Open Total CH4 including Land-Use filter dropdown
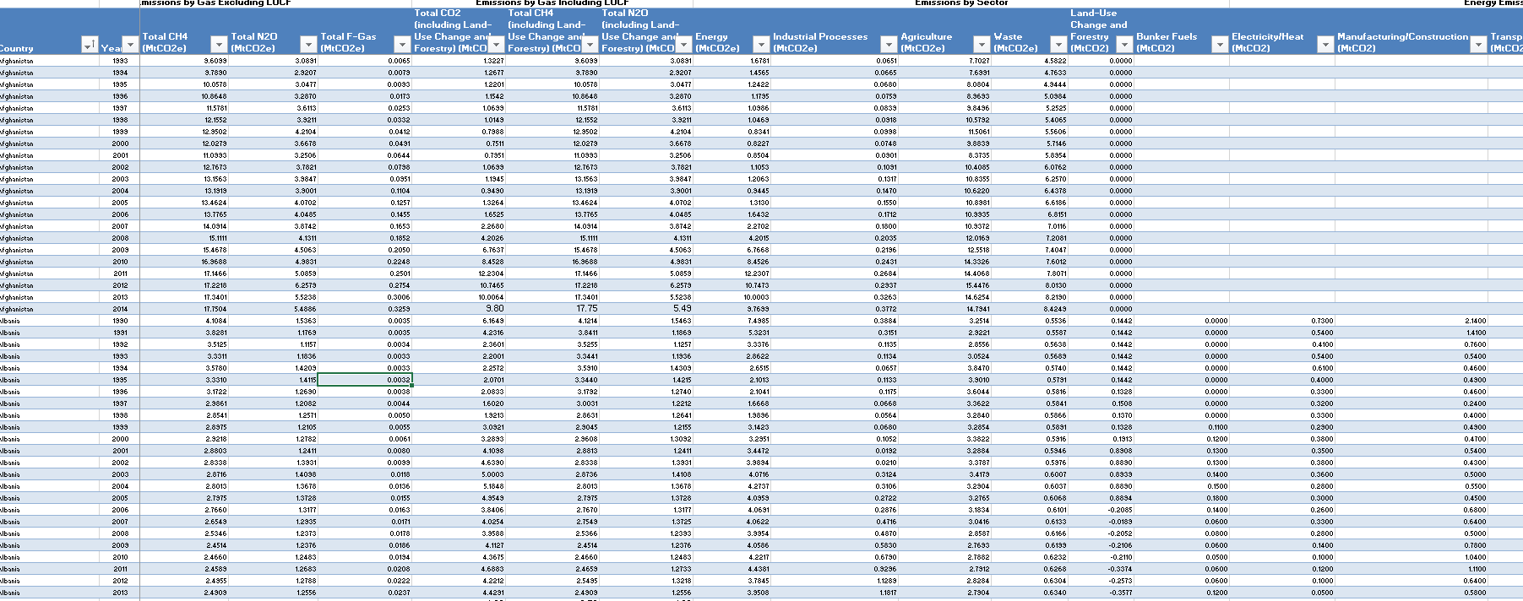The image size is (1523, 601). [x=590, y=45]
